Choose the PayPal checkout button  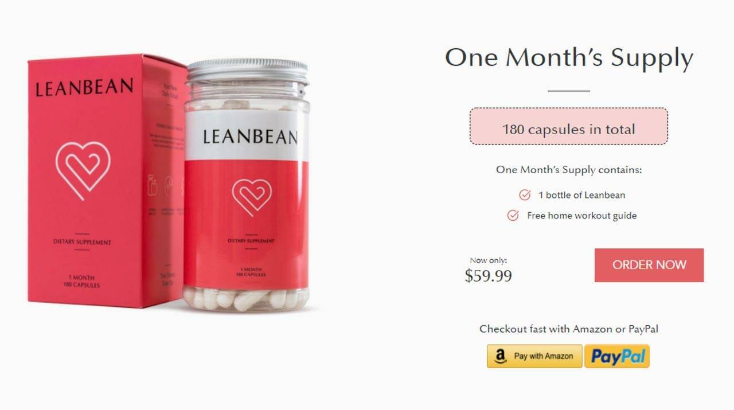click(x=617, y=356)
